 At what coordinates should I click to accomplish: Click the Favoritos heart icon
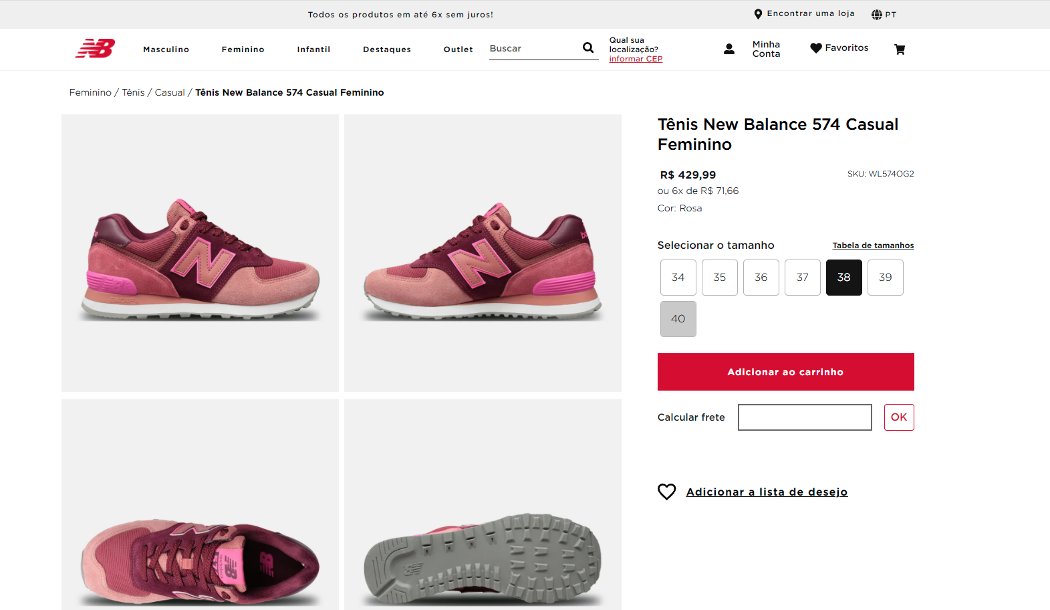click(x=816, y=48)
